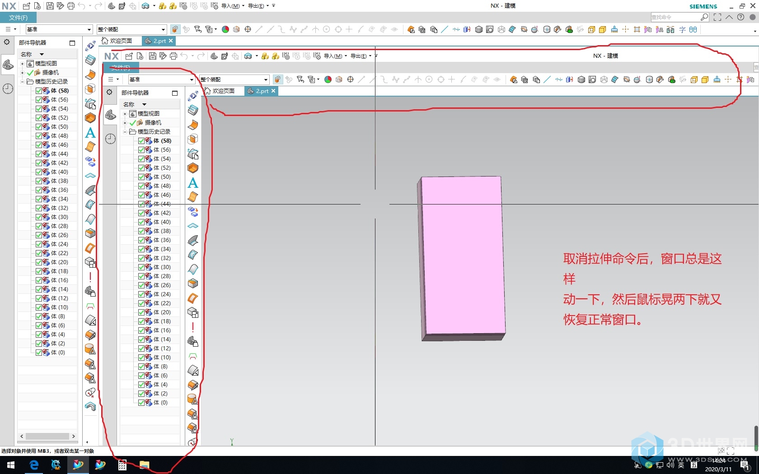Click the 名称 column sort arrow in the outer navigator

(x=42, y=54)
